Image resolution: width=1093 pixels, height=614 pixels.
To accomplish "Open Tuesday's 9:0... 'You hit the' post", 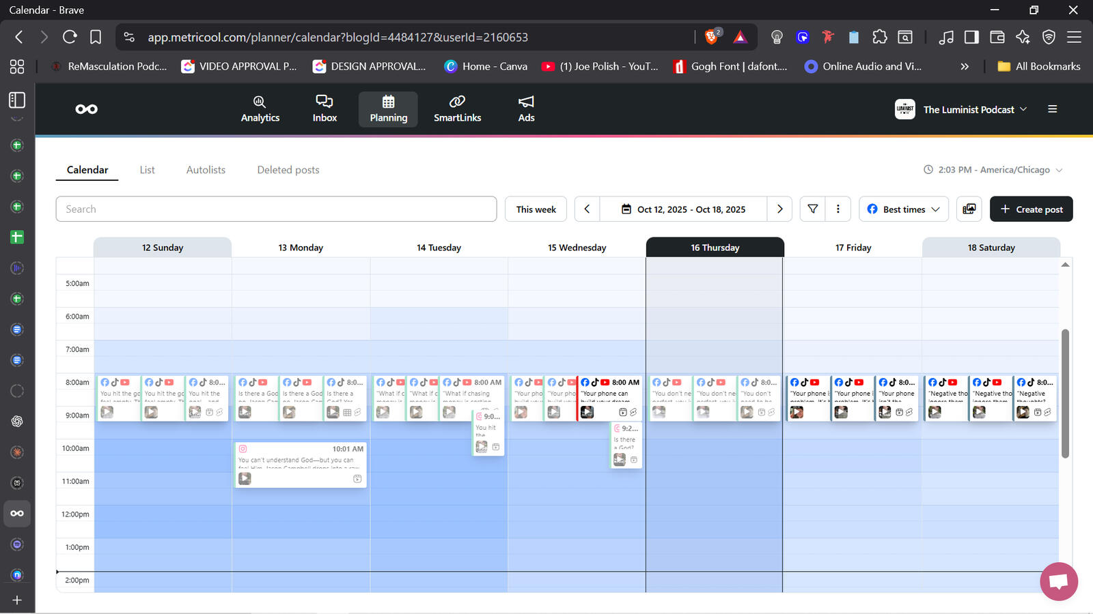I will 489,433.
